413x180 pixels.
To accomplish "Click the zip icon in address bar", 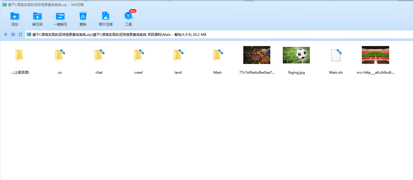I will tap(29, 34).
